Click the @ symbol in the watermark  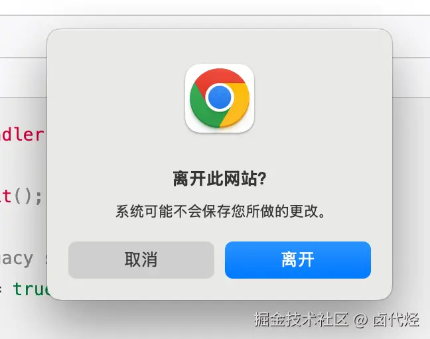click(360, 320)
